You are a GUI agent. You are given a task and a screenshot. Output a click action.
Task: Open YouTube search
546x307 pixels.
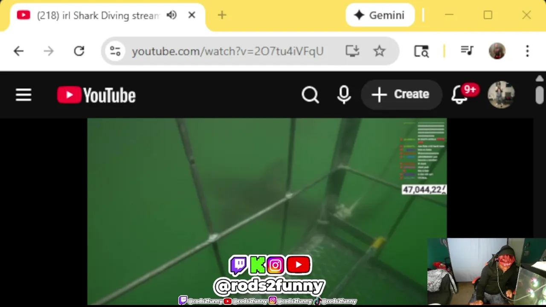(x=310, y=95)
